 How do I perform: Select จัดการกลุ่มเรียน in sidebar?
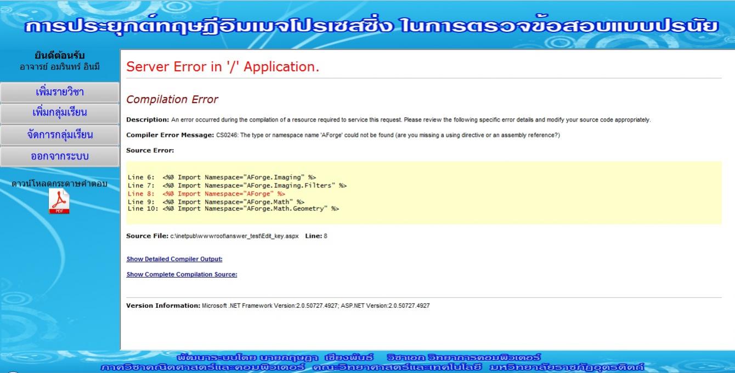pos(60,135)
